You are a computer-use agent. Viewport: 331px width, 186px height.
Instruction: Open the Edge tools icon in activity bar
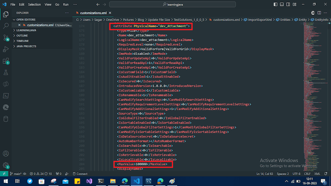[x=6, y=107]
